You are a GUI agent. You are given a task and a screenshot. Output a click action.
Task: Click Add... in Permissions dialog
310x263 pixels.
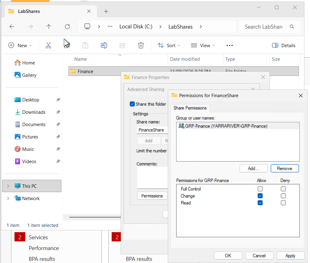point(254,169)
